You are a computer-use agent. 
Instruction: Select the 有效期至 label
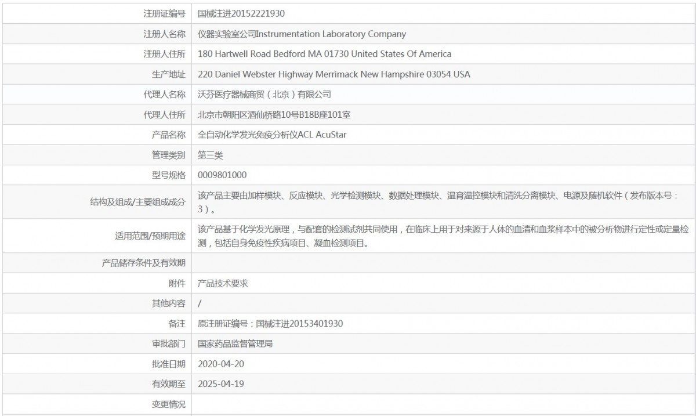(x=168, y=384)
